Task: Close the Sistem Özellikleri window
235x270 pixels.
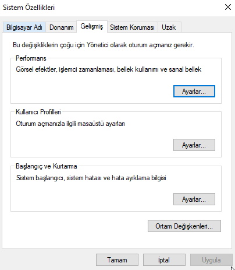Action: [228, 7]
